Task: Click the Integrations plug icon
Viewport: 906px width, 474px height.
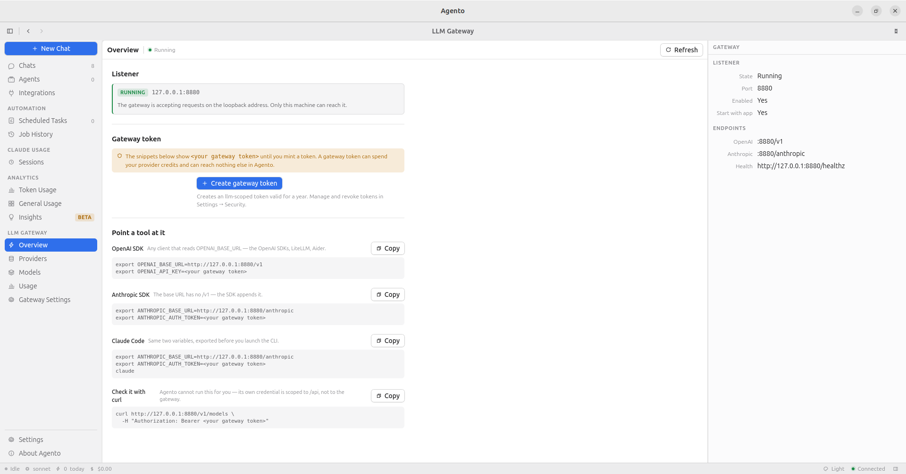Action: (11, 93)
